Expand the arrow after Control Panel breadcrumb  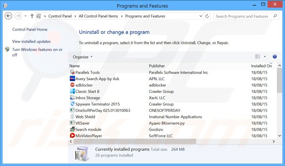75,16
